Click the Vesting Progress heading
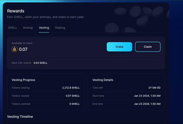183x124 pixels. point(23,80)
